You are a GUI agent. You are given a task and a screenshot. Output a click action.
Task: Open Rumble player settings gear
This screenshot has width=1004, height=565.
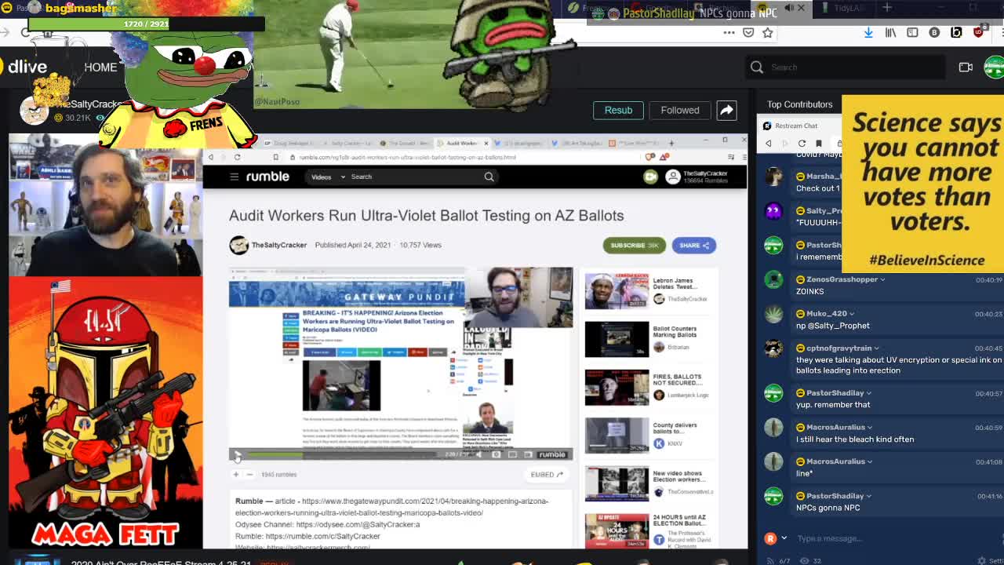[x=497, y=454]
